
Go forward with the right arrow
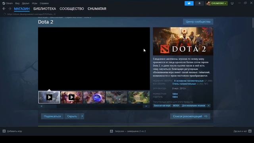(10, 9)
